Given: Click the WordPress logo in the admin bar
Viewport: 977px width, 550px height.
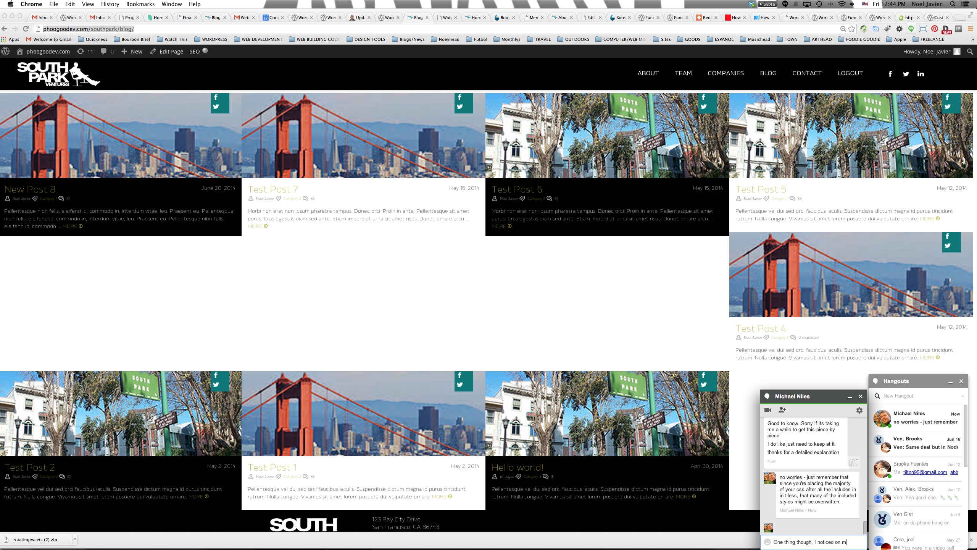Looking at the screenshot, I should coord(6,51).
